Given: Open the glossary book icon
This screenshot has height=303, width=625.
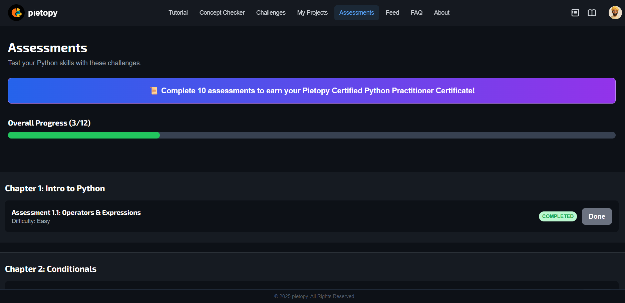Looking at the screenshot, I should (592, 13).
